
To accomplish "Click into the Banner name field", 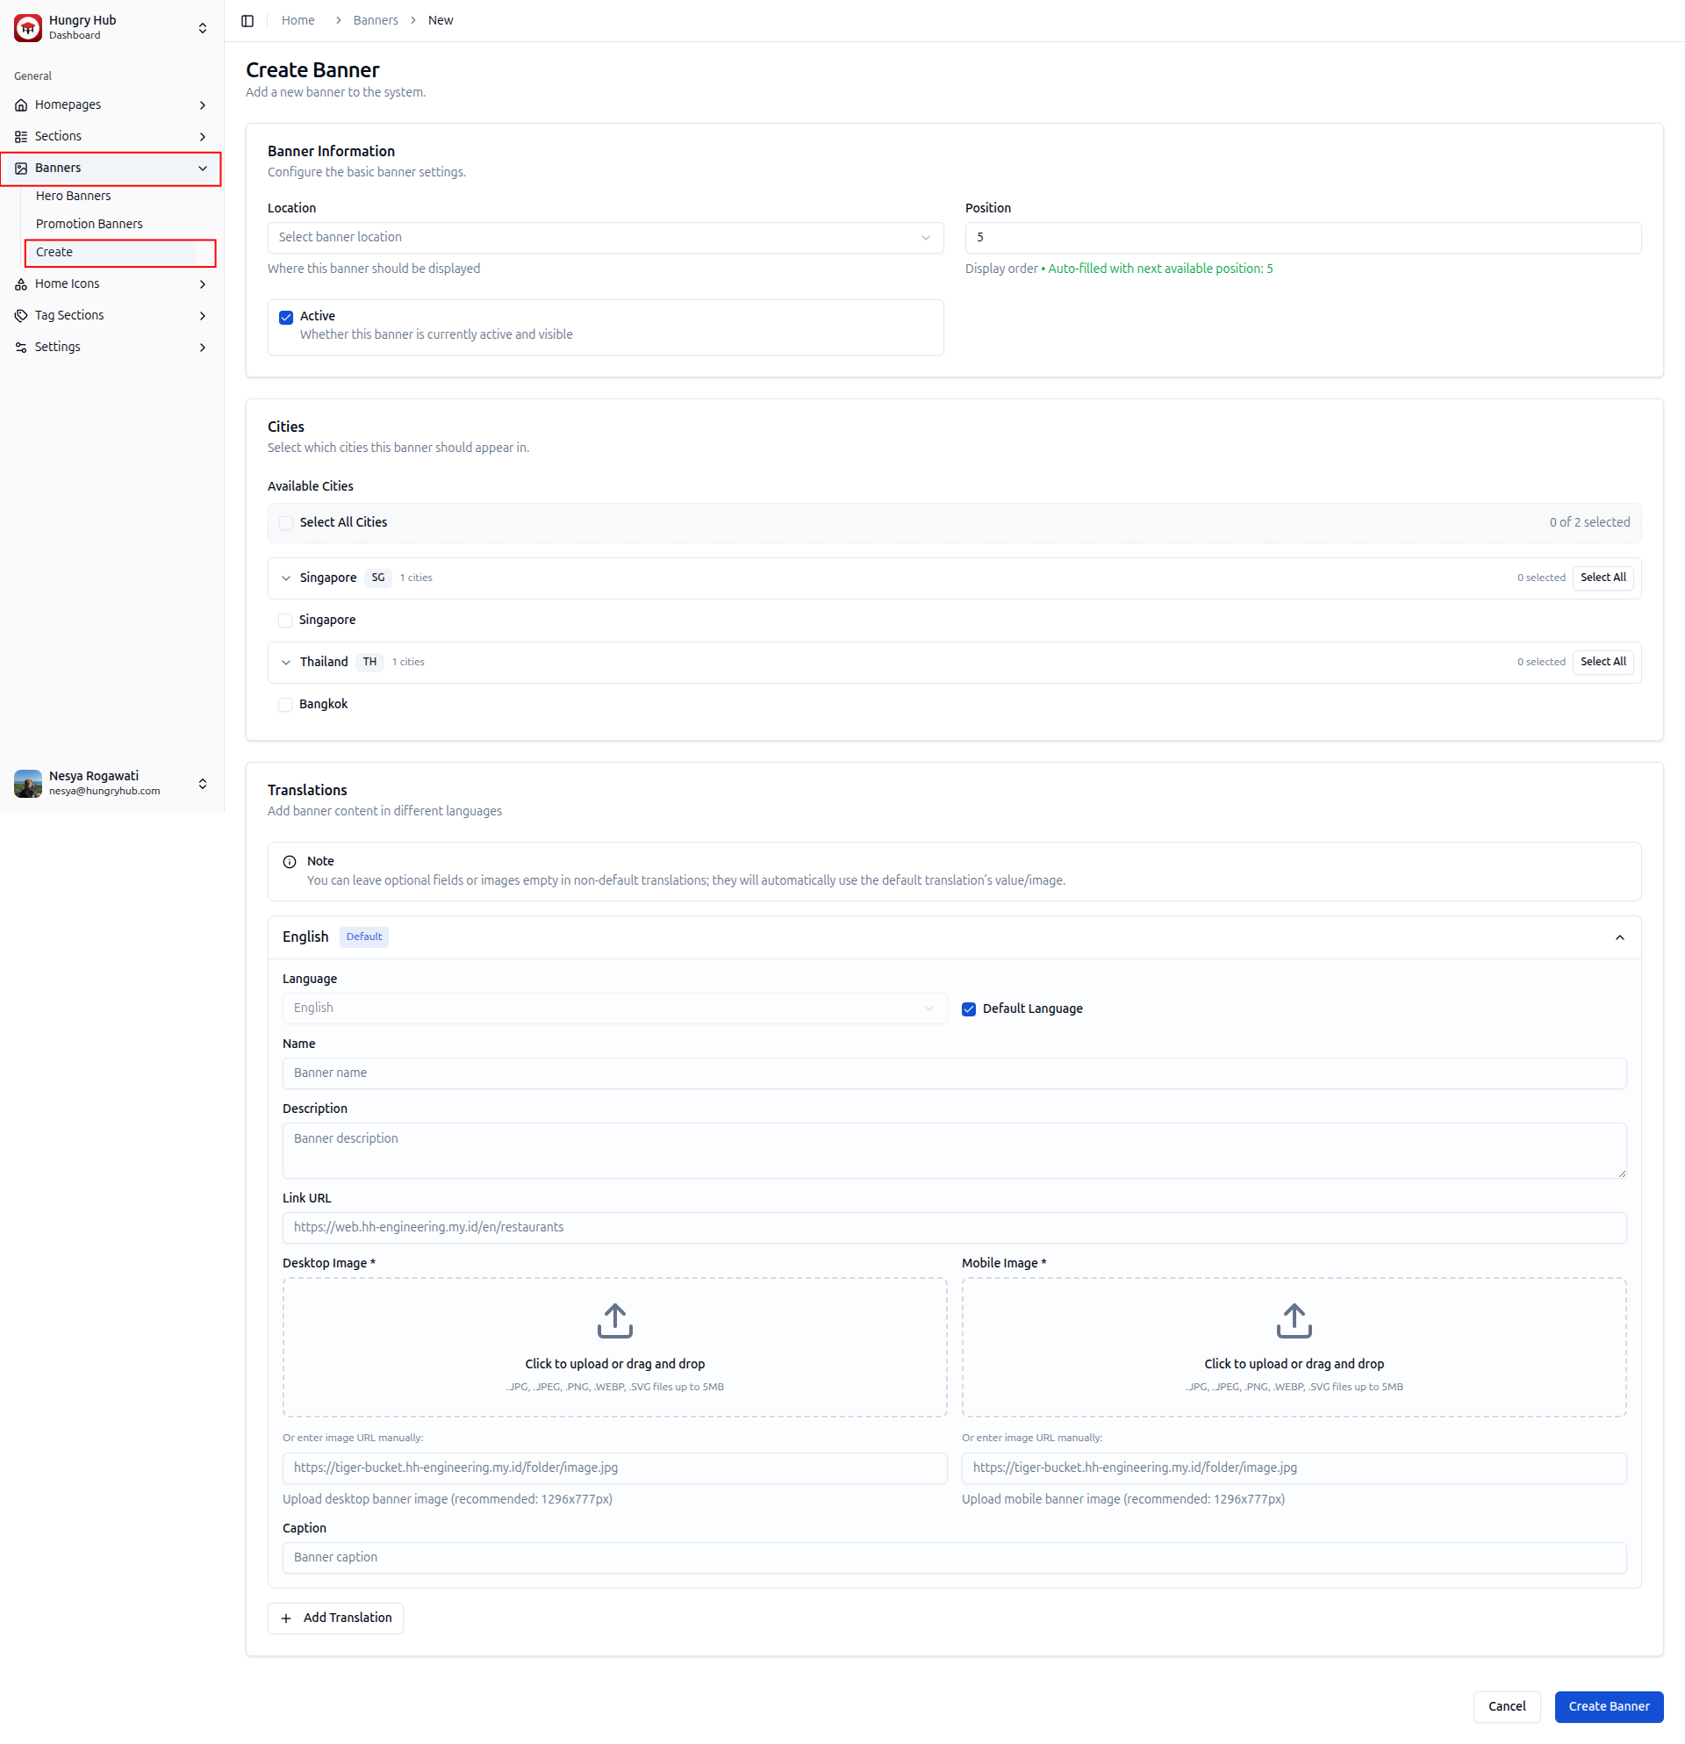I will point(954,1073).
